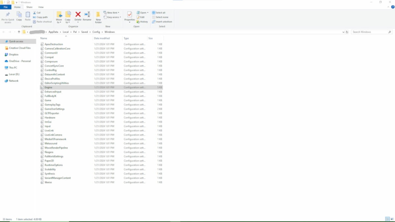Refresh the current folder view
395x222 pixels.
coord(347,32)
